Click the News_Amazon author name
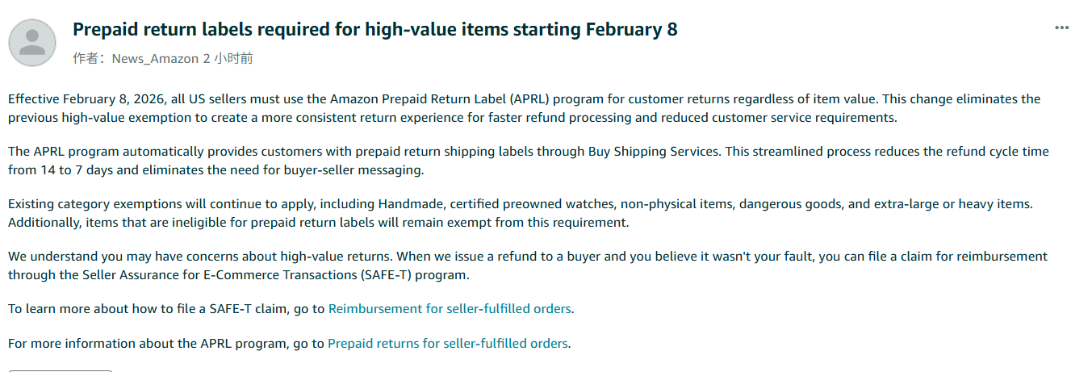 click(x=155, y=58)
